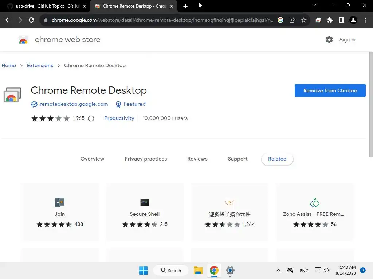Click the Google icon in address bar
The image size is (373, 279).
[x=280, y=20]
